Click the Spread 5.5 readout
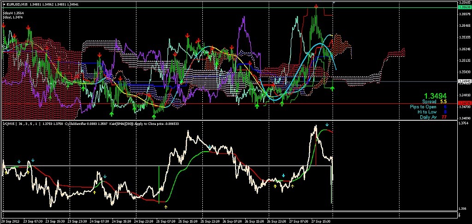 pyautogui.click(x=434, y=102)
